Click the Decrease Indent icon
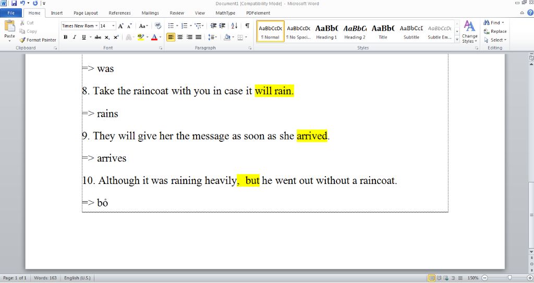 (213, 26)
